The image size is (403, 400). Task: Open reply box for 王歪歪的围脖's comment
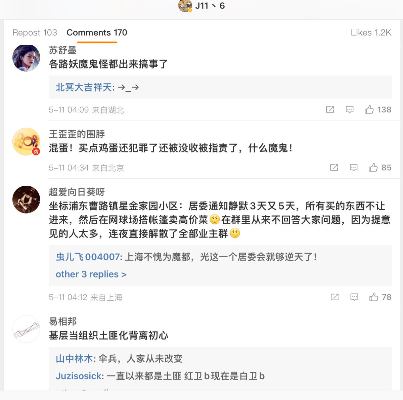pos(354,168)
